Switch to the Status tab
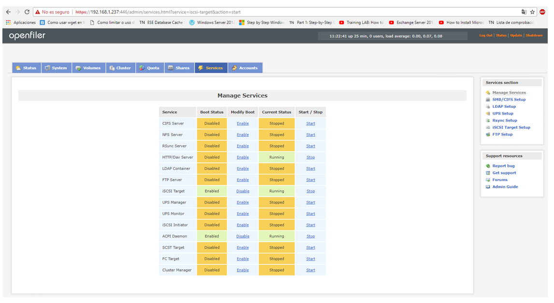The image size is (554, 303). [x=27, y=68]
